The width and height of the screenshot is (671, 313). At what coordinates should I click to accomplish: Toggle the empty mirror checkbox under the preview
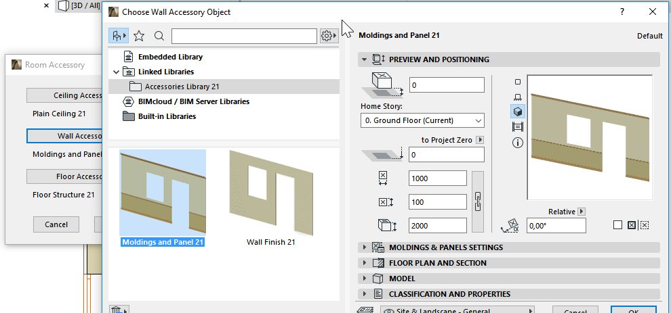(x=617, y=225)
